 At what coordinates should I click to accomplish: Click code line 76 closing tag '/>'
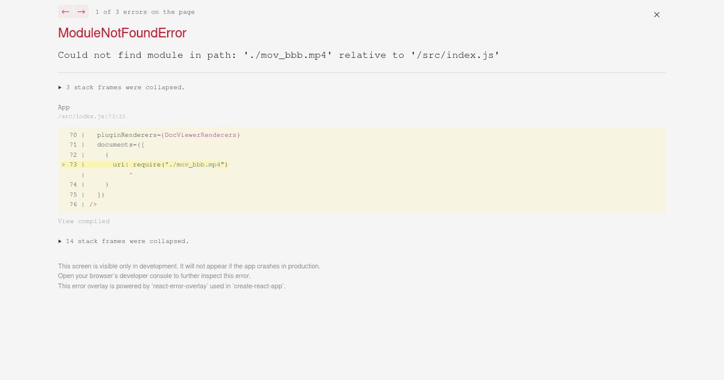tap(83, 204)
